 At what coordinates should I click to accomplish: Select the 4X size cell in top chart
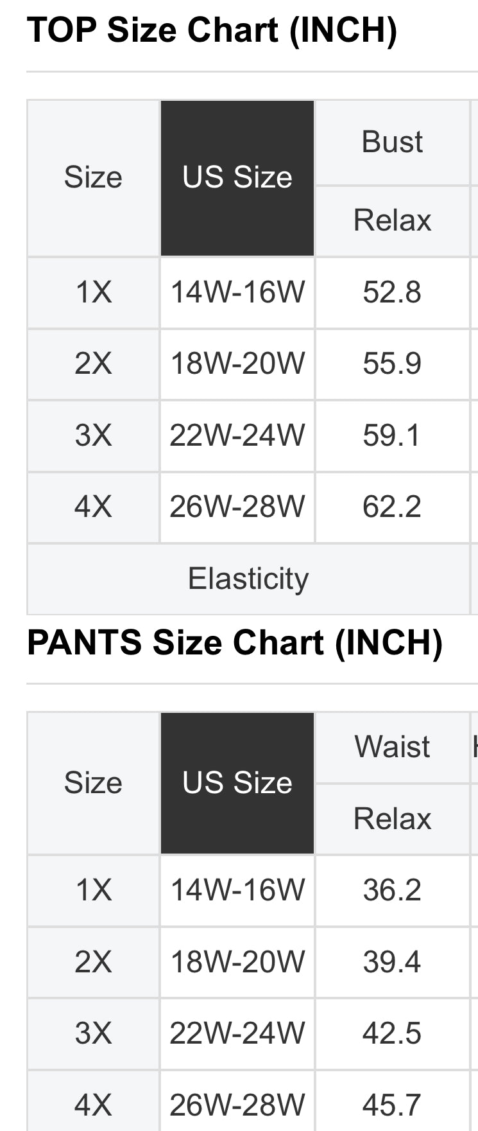(94, 507)
